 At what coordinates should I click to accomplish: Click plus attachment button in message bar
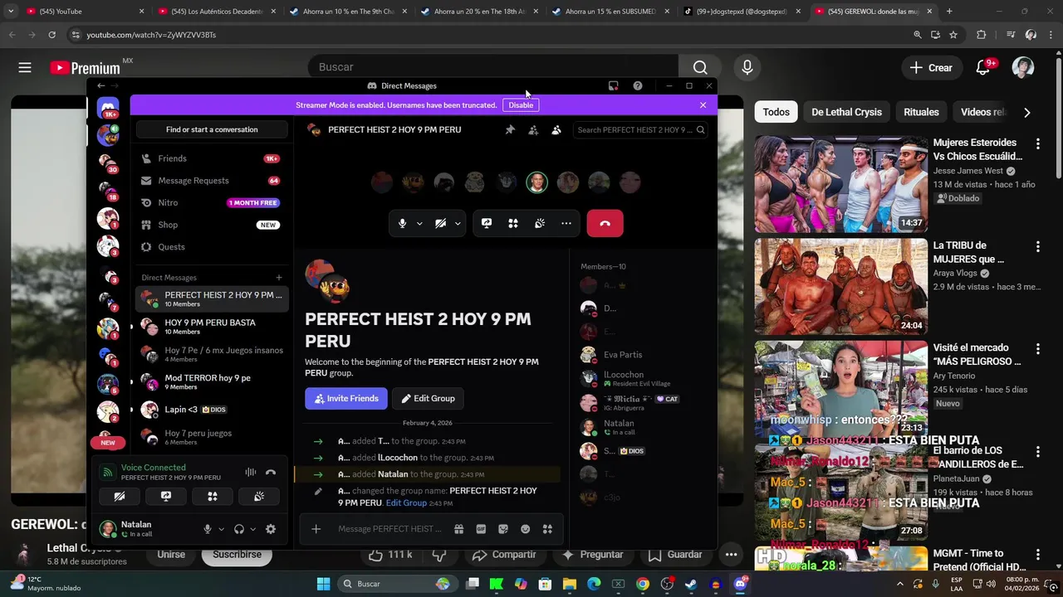tap(316, 529)
